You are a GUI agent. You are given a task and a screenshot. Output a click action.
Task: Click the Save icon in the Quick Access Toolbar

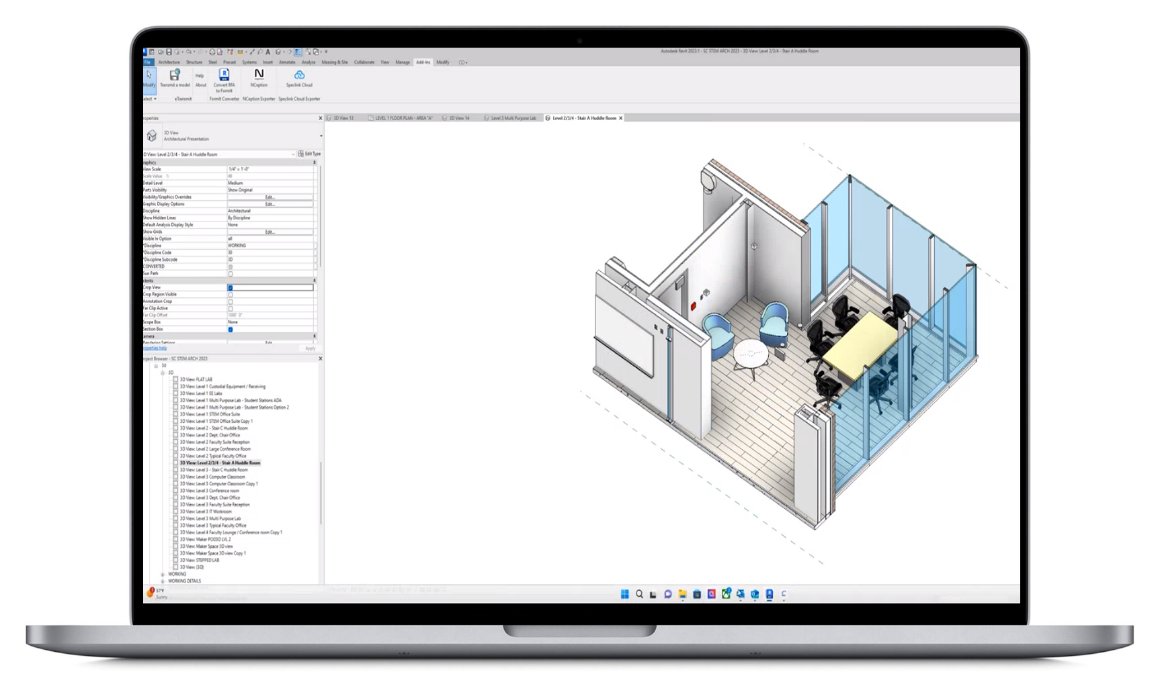167,51
